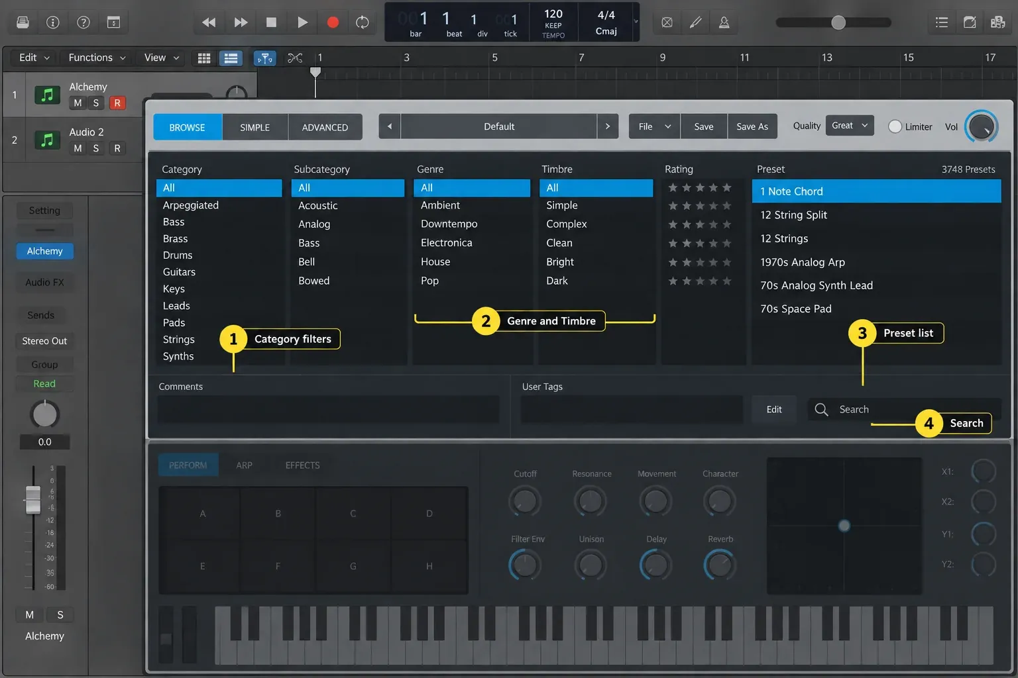
Task: Switch to the BROWSE tab
Action: click(x=188, y=127)
